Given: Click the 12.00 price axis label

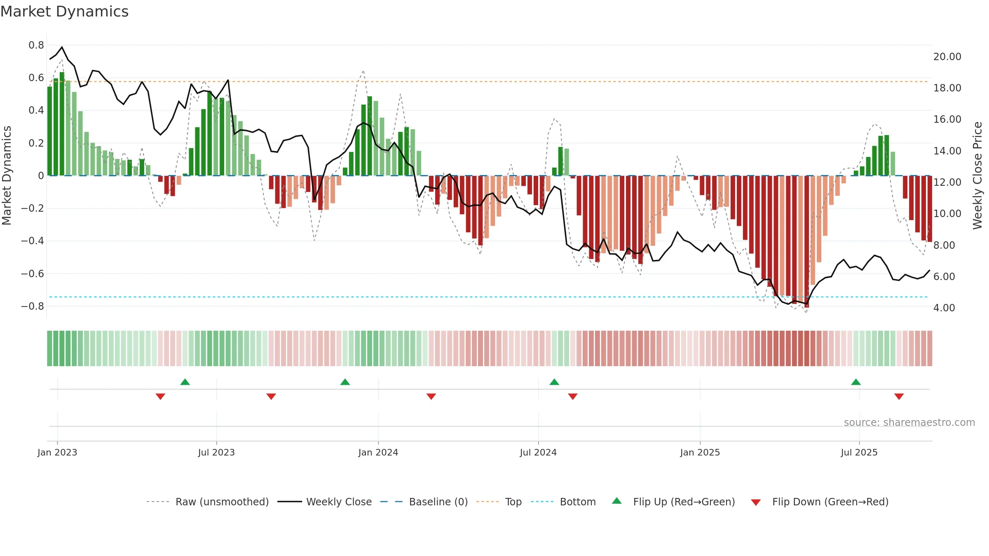Looking at the screenshot, I should click(947, 182).
